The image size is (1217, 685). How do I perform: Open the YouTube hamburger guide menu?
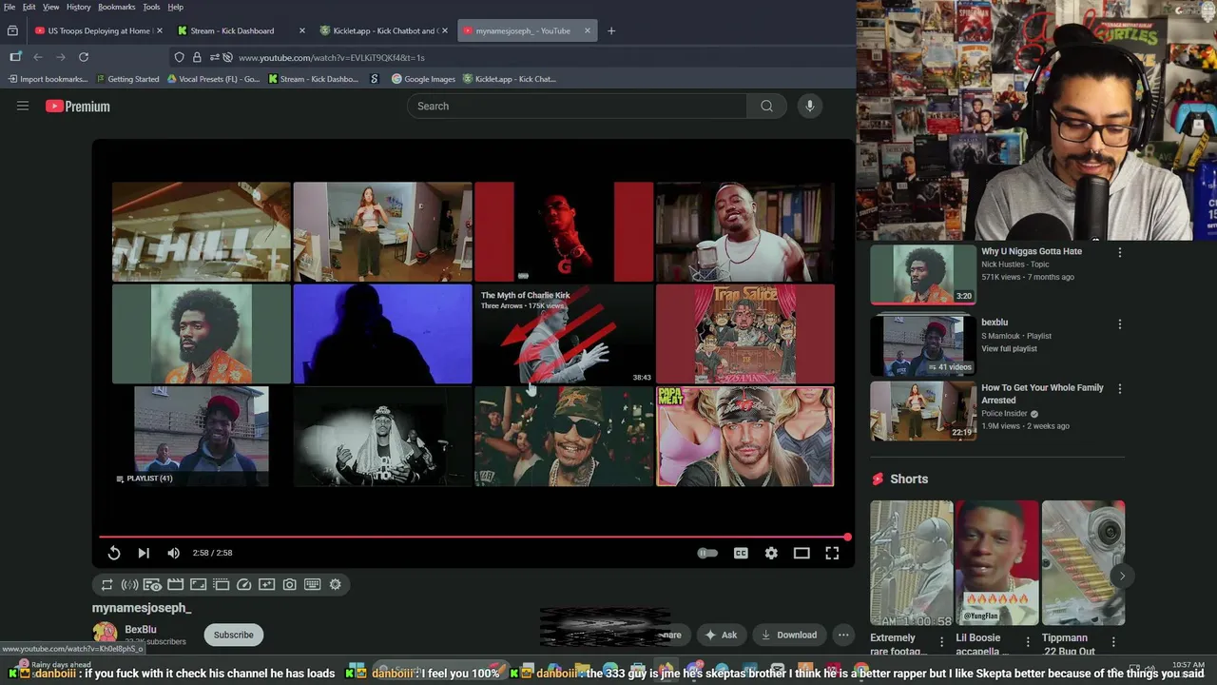click(x=23, y=106)
